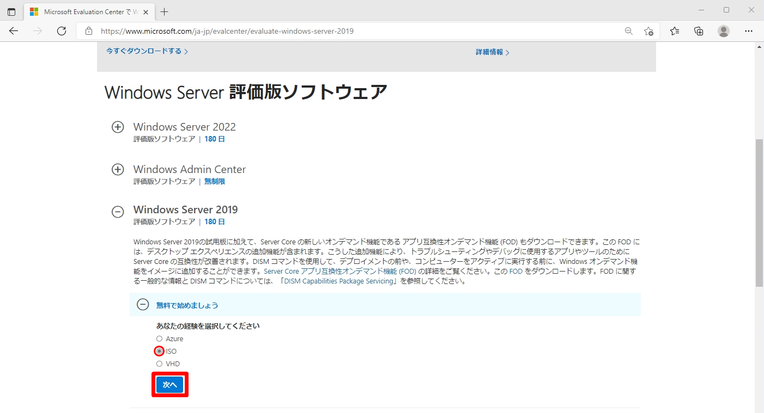Viewport: 764px width, 413px height.
Task: Select the Azure radio option
Action: tap(160, 338)
